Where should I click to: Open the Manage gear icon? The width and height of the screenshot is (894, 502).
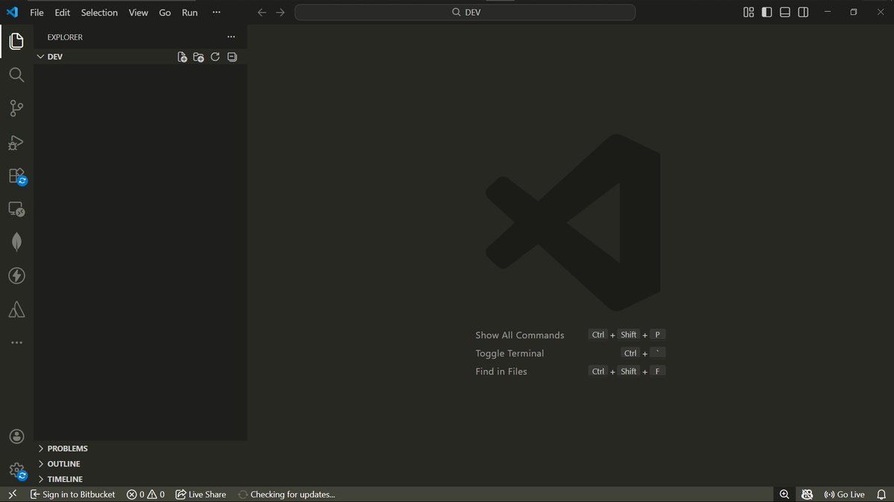point(16,471)
